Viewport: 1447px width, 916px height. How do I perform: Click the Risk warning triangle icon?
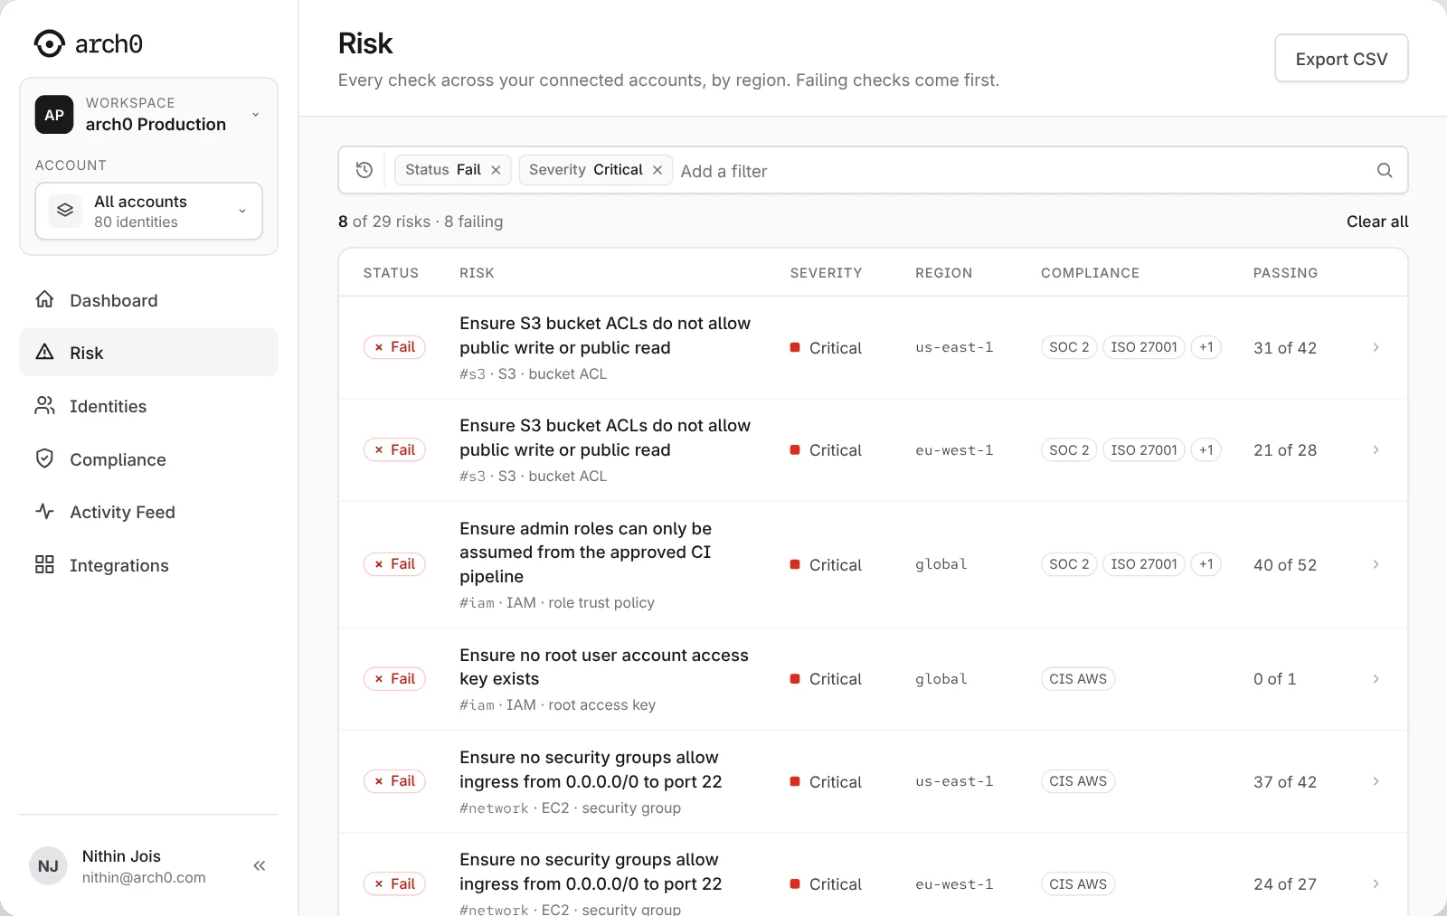coord(44,352)
